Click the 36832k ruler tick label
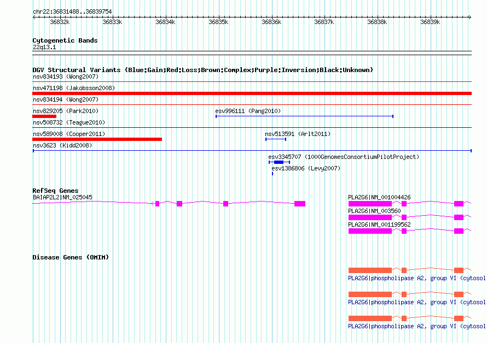The width and height of the screenshot is (487, 343). tap(60, 22)
